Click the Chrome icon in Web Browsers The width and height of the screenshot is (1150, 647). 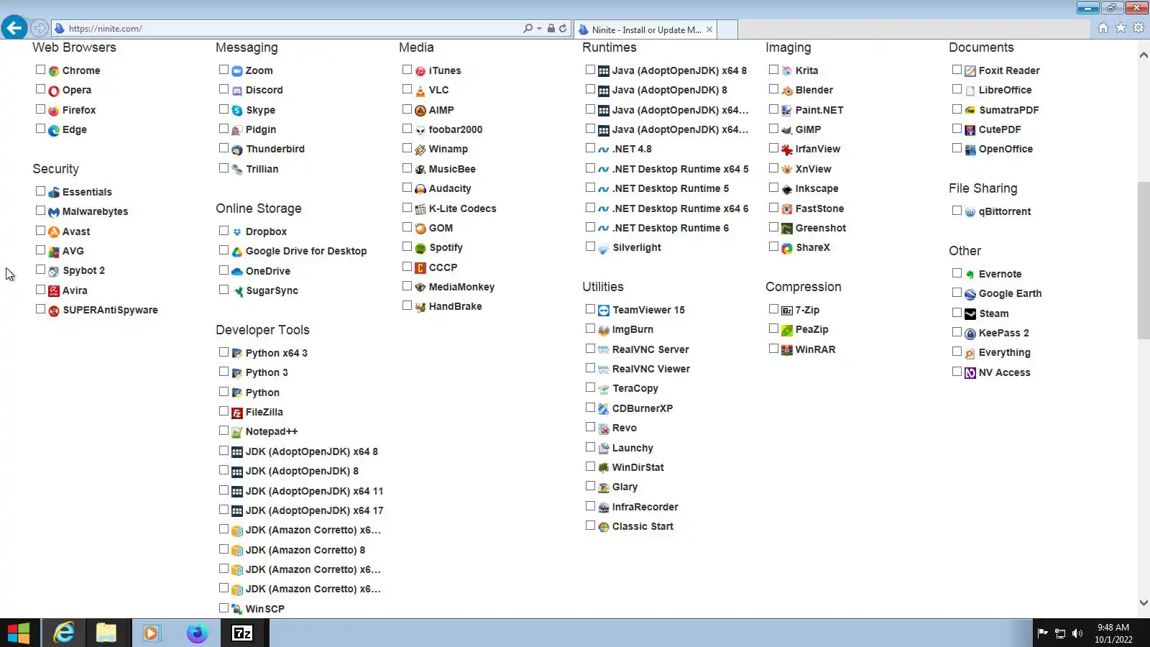[x=54, y=71]
